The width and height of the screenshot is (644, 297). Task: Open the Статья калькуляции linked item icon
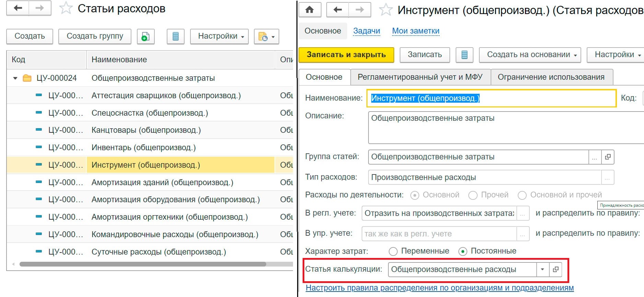[555, 269]
